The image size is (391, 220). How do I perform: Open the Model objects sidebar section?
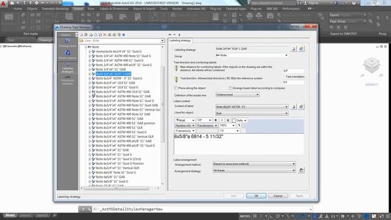[67, 55]
